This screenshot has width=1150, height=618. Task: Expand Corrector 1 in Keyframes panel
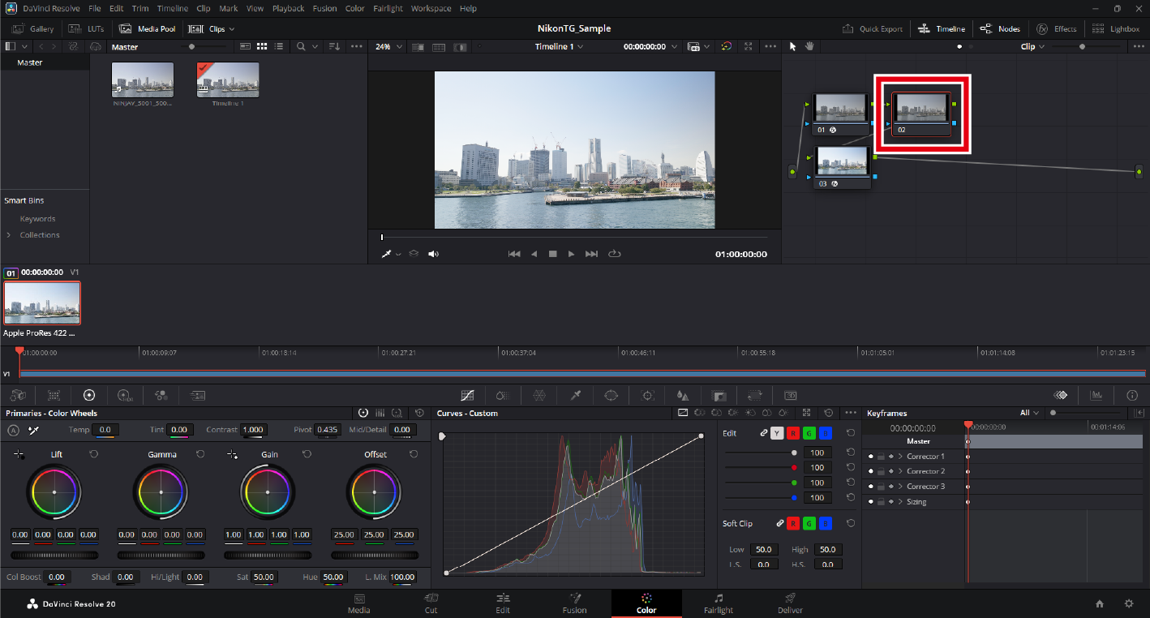pyautogui.click(x=900, y=457)
